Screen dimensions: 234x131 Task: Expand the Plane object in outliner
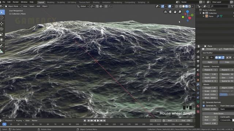[203, 16]
